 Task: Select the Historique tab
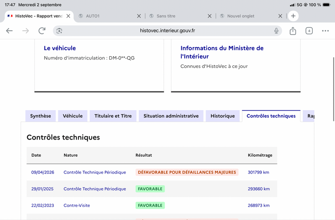click(223, 116)
